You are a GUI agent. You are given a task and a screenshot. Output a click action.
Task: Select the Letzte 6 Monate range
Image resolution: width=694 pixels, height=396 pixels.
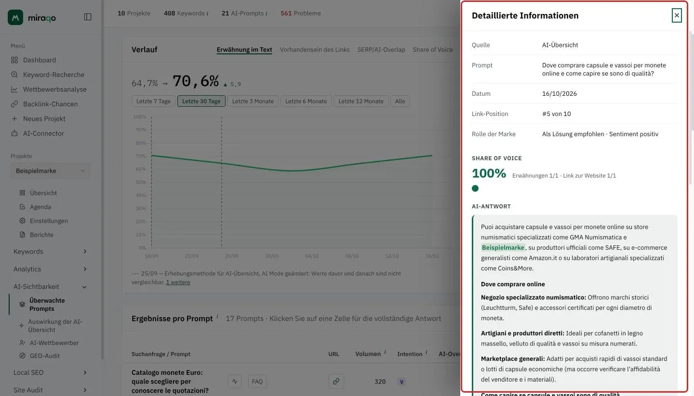coord(306,101)
